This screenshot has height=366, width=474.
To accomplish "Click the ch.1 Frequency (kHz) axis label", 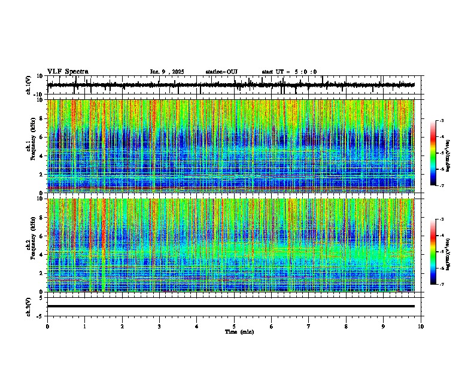I will coord(31,139).
